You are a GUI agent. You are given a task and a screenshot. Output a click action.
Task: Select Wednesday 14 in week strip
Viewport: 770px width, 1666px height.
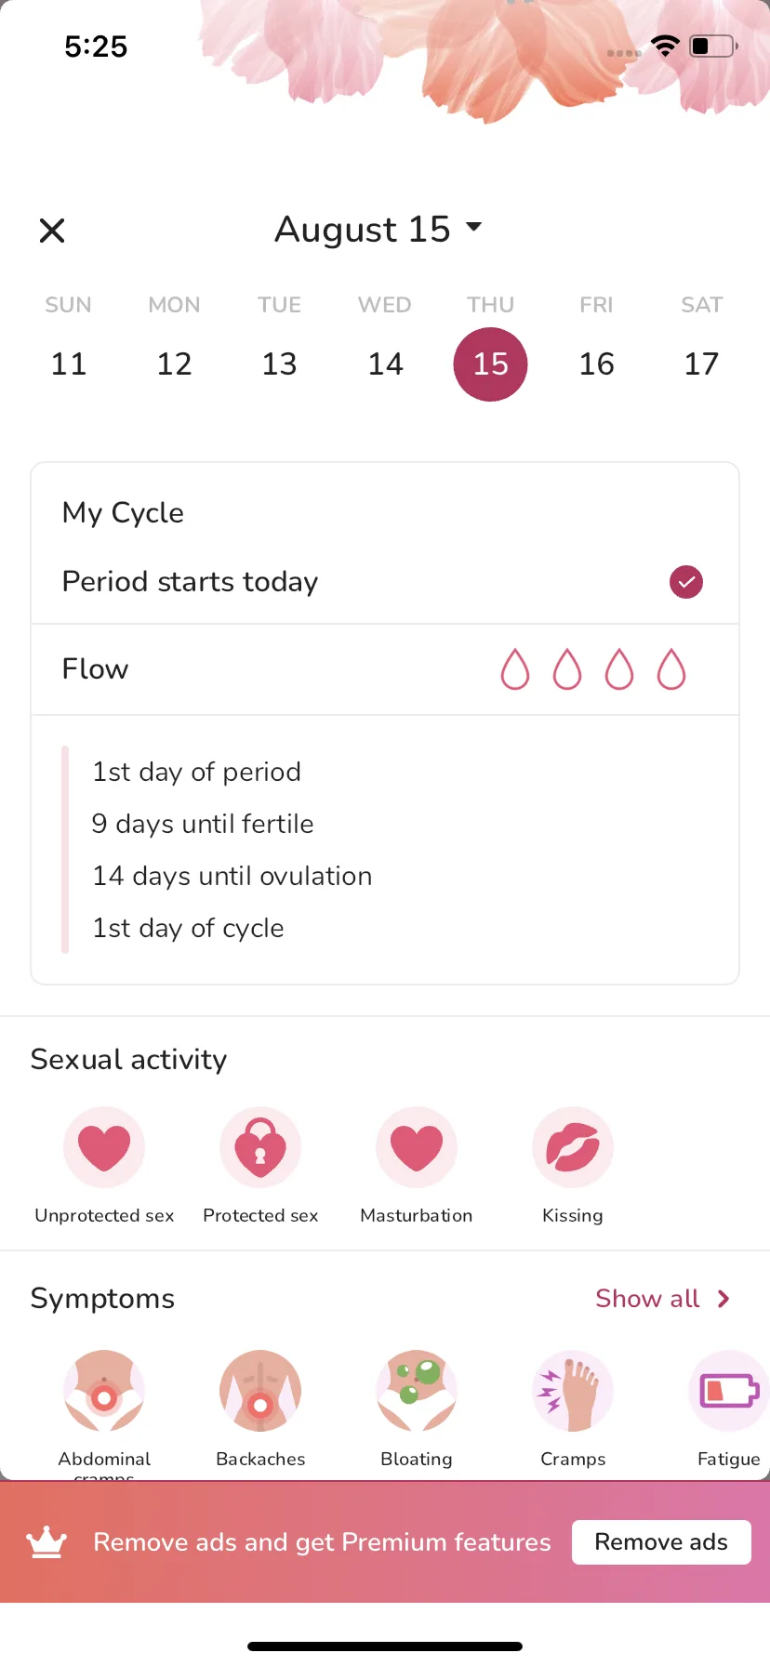pos(385,364)
